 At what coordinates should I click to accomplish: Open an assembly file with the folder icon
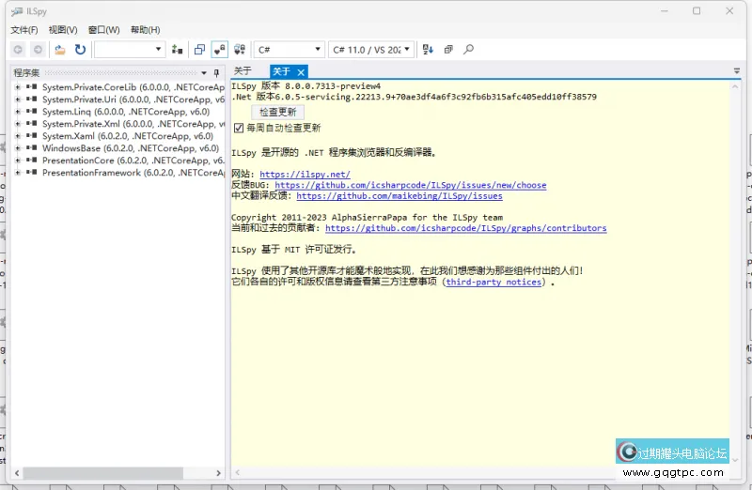[x=60, y=50]
